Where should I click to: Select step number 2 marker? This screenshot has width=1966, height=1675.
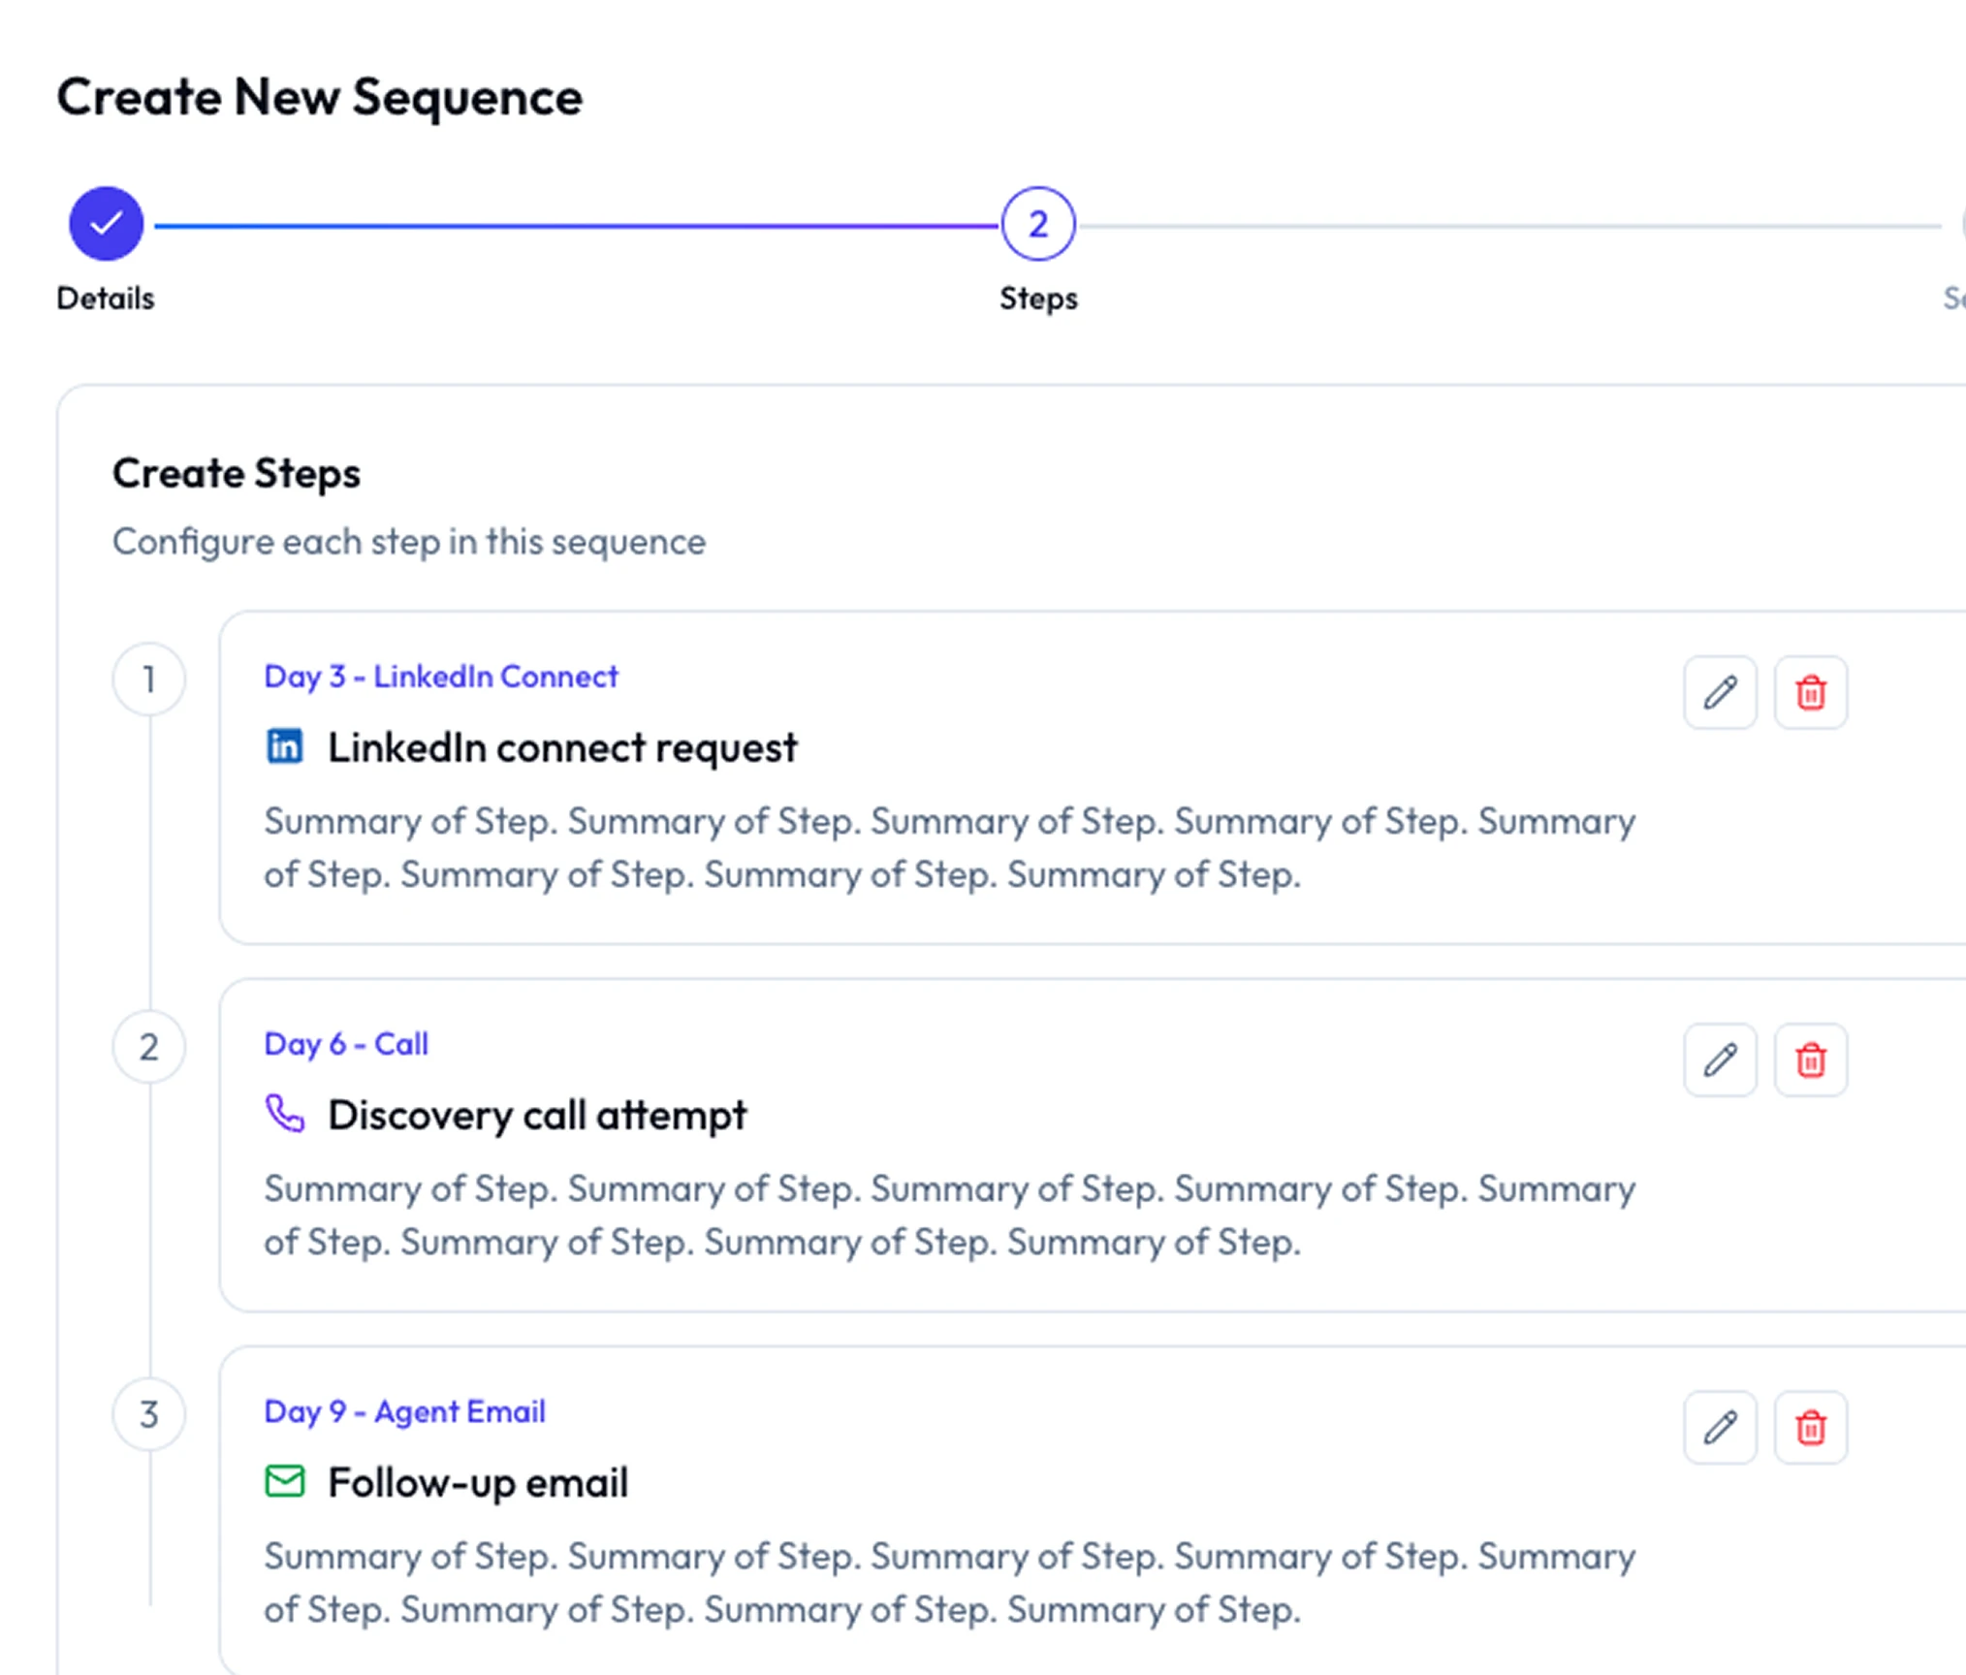pos(148,1046)
